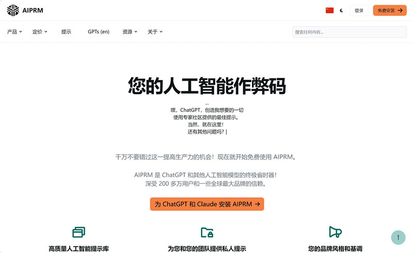The height and width of the screenshot is (253, 413).
Task: Click the sentence starting 千万不要错过
Action: point(206,157)
